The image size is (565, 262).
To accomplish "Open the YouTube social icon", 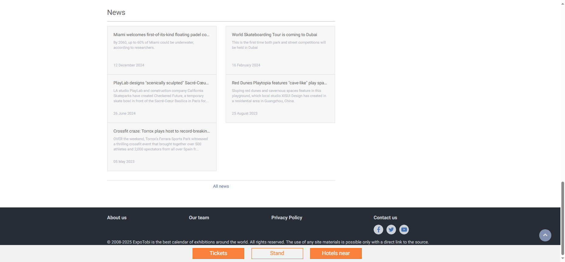I will point(404,230).
